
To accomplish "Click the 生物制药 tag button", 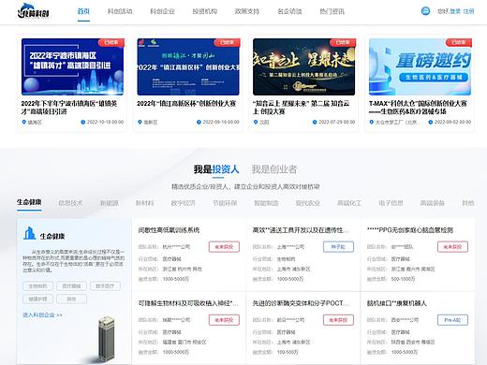I will 37,285.
